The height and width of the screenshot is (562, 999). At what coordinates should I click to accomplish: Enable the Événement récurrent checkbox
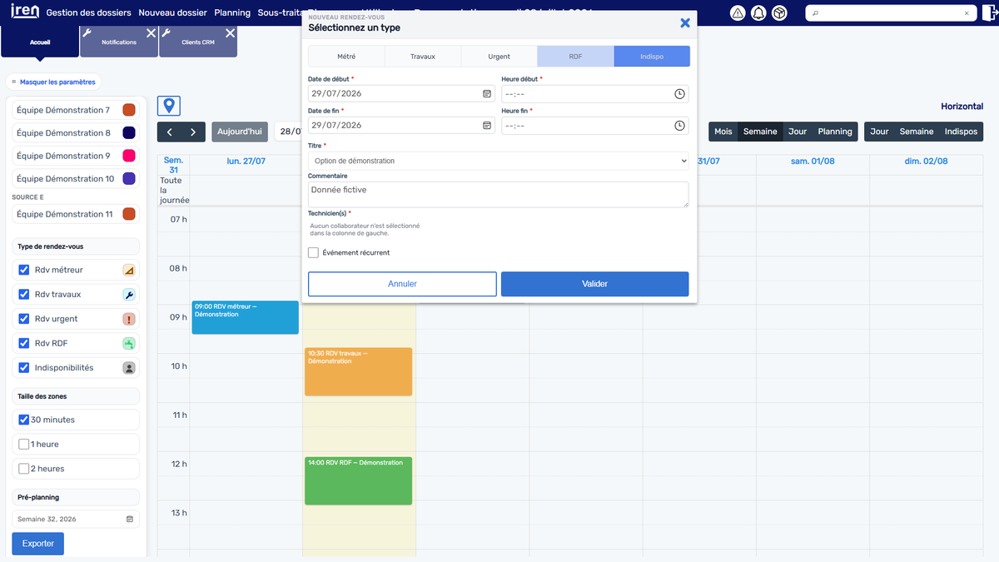313,252
